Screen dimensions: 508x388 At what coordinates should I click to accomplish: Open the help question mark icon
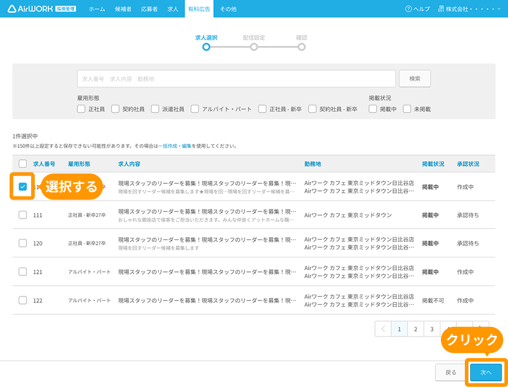(x=408, y=9)
